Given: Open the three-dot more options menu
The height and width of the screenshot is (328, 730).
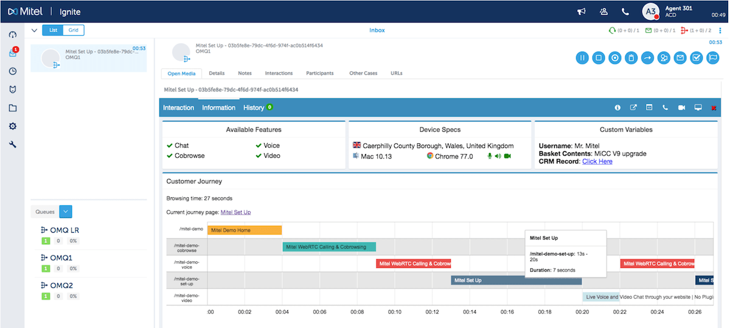Looking at the screenshot, I should tap(720, 30).
